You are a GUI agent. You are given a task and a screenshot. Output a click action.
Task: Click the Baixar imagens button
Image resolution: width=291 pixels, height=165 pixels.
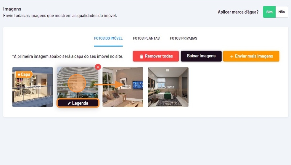201,56
